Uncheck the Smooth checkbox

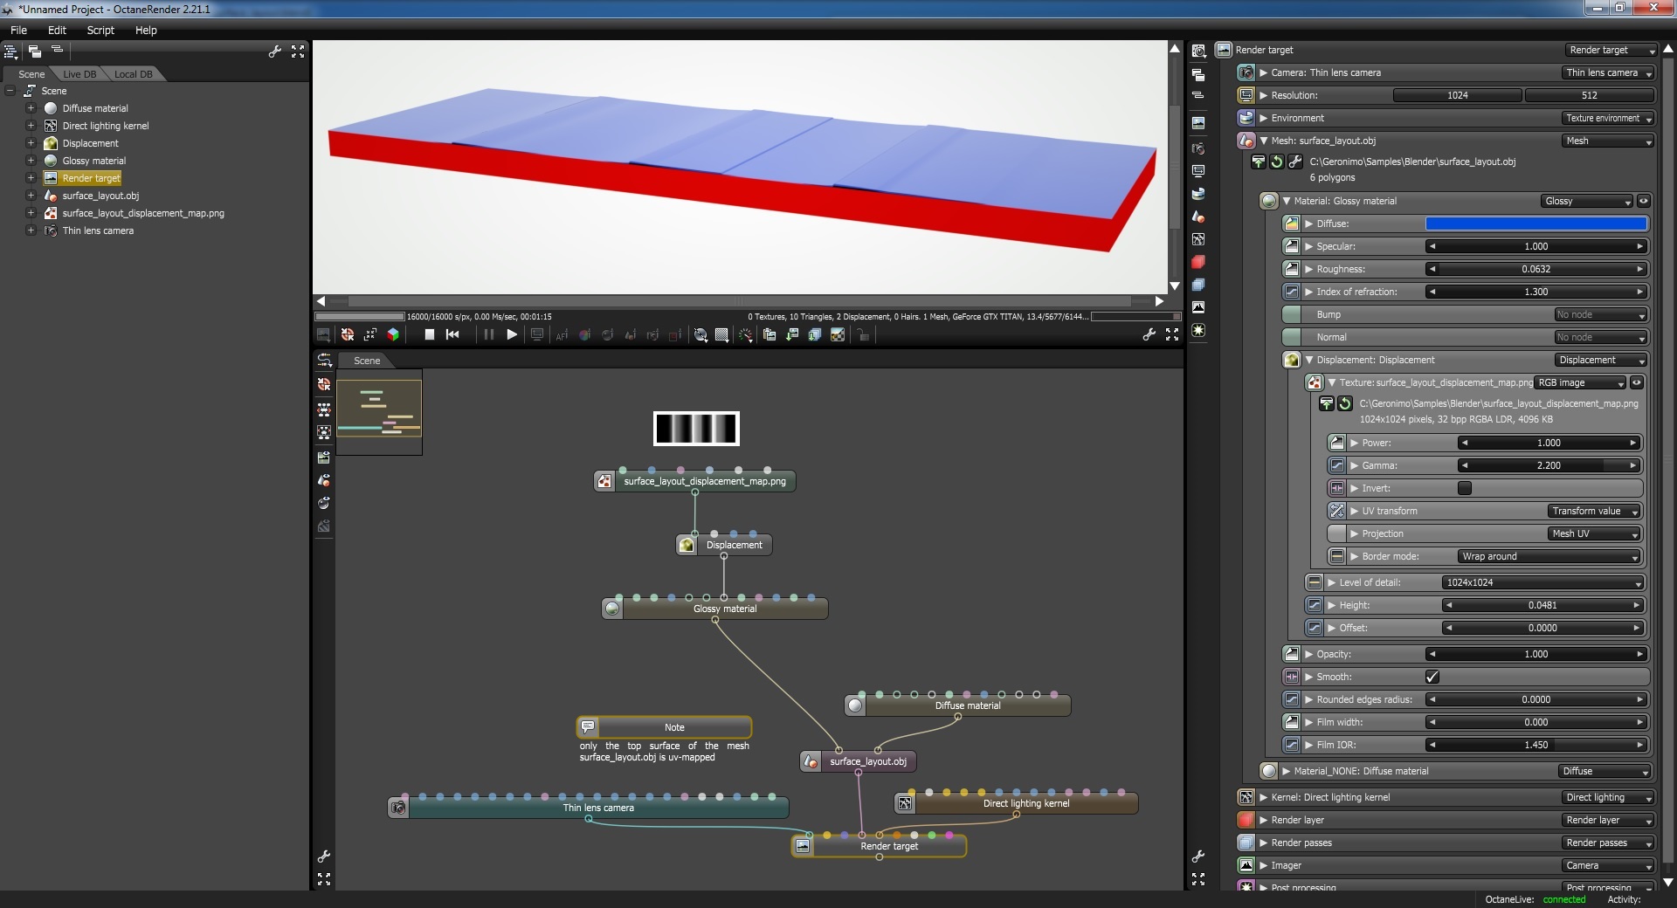[x=1432, y=677]
